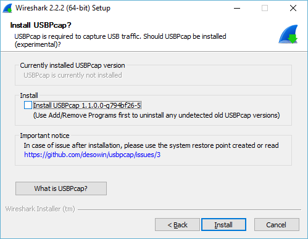Click the Install USBPcap 1.1.0.0-g794bf26-5 label
The width and height of the screenshot is (308, 239).
coord(87,105)
